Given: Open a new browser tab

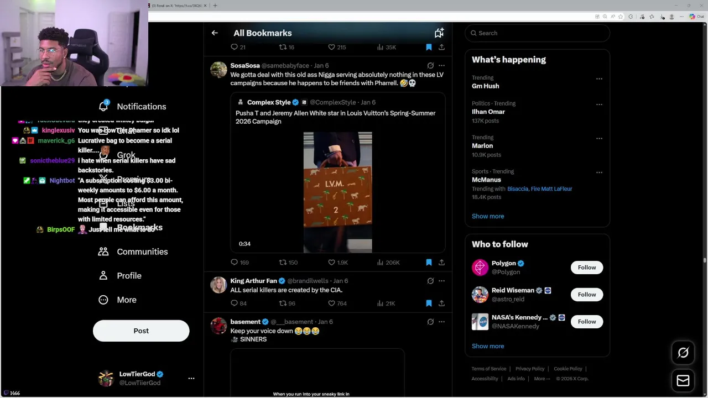Looking at the screenshot, I should 215,6.
